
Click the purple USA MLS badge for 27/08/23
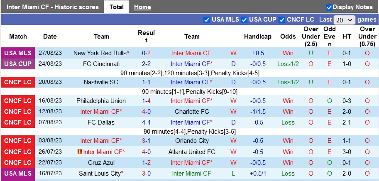[18, 53]
